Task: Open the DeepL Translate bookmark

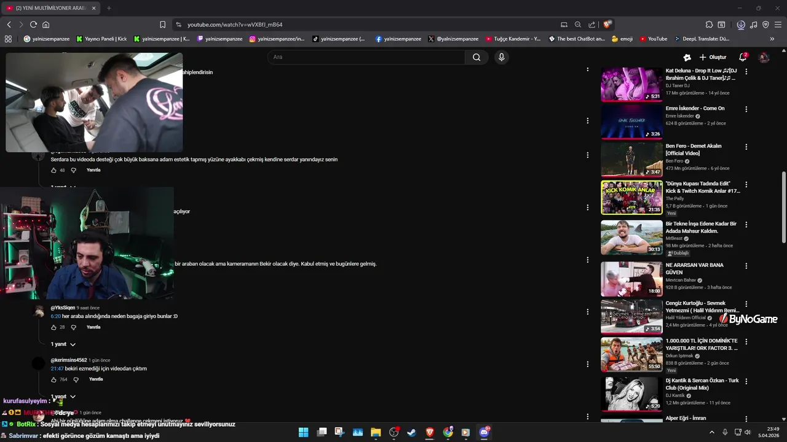Action: (702, 39)
